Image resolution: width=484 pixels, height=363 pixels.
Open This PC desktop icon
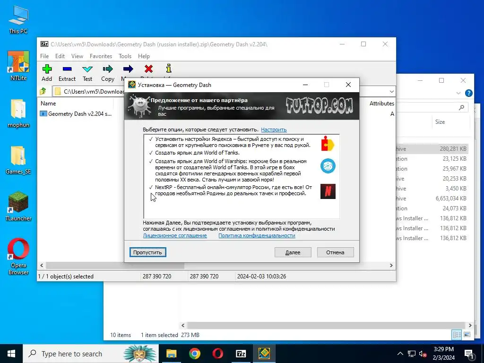click(18, 20)
